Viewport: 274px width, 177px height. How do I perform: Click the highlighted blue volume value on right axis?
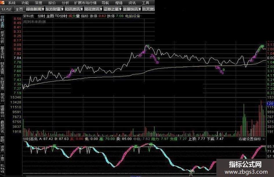(270, 103)
